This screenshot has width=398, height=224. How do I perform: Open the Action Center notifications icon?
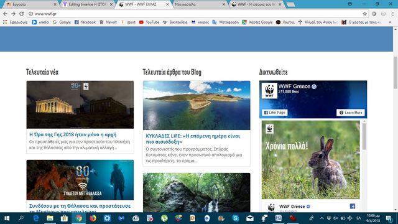click(x=389, y=218)
